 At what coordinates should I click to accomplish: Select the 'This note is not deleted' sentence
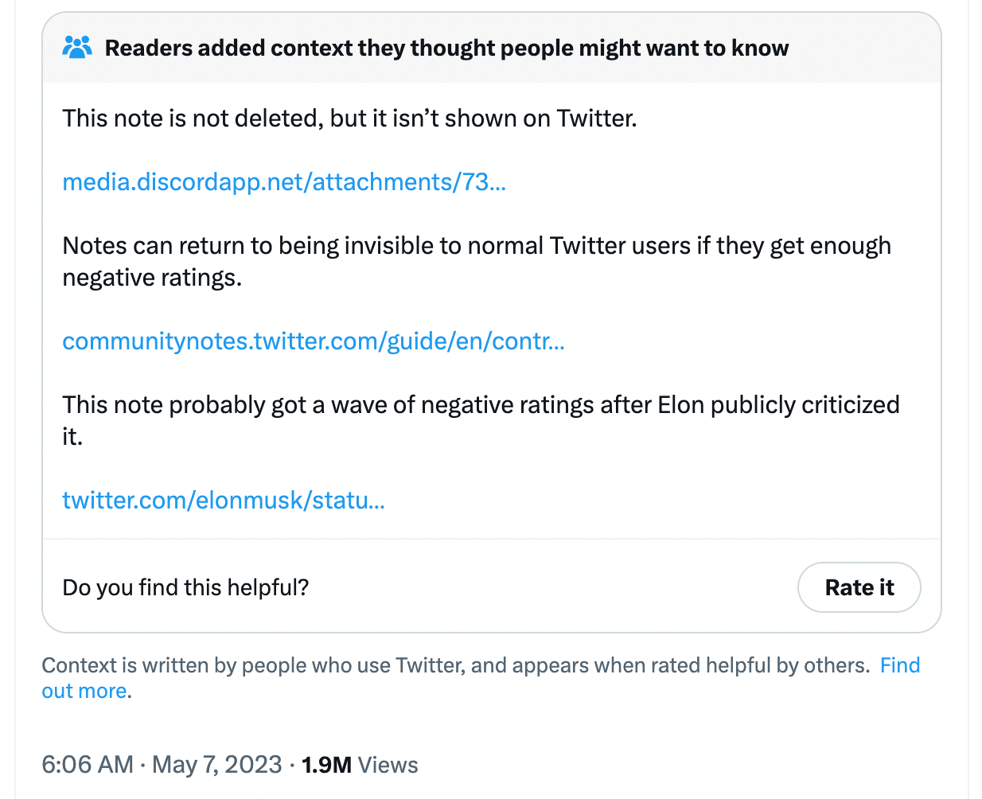(350, 119)
